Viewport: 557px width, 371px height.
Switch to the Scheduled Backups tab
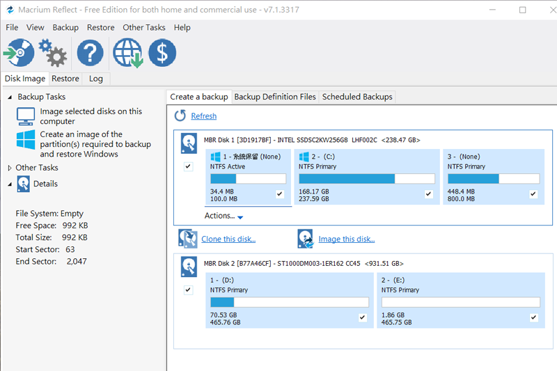coord(357,97)
